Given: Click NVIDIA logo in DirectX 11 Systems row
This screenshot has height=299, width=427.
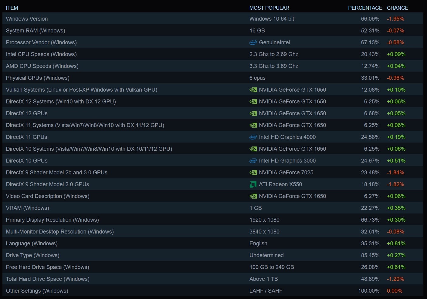Looking at the screenshot, I should [253, 125].
